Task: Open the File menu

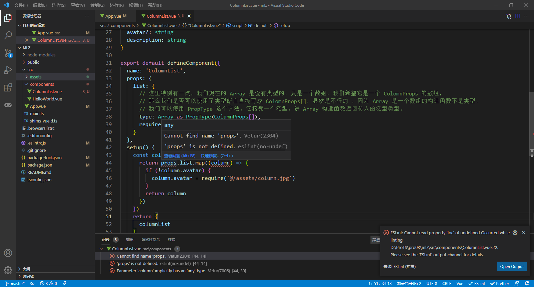Action: (21, 5)
